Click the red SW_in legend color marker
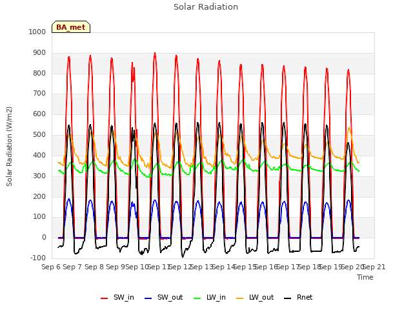The height and width of the screenshot is (310, 413). [105, 298]
